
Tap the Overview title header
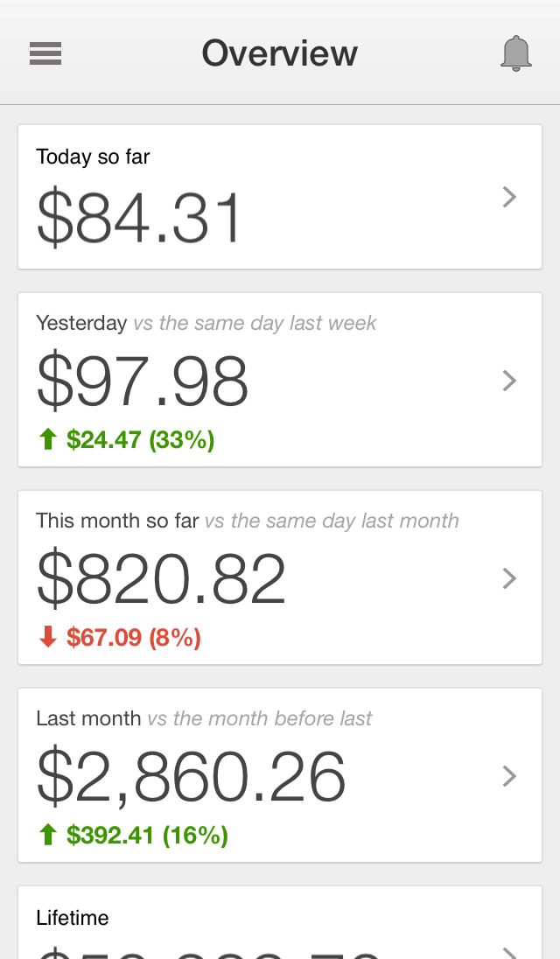coord(280,53)
